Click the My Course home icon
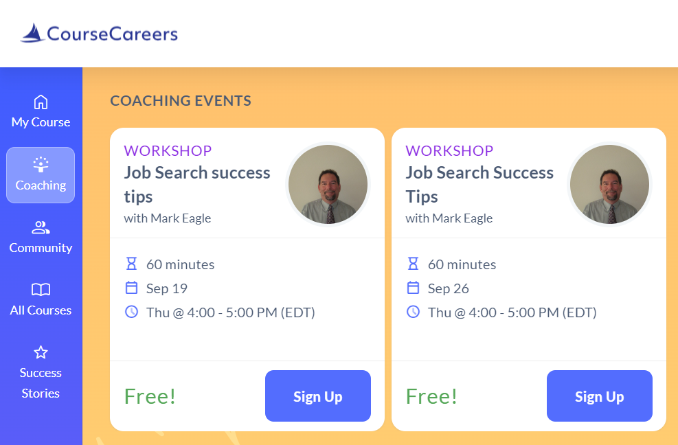Screen dimensions: 678x445 [x=41, y=102]
